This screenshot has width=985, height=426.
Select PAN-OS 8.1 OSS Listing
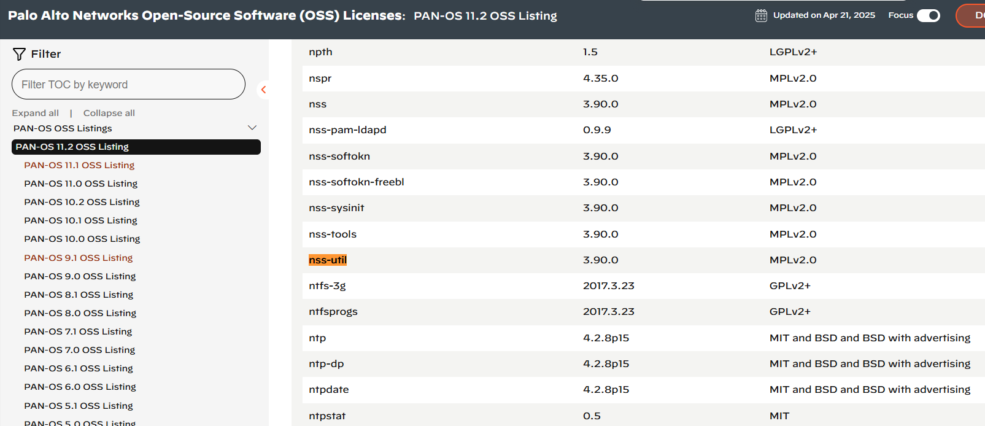79,295
